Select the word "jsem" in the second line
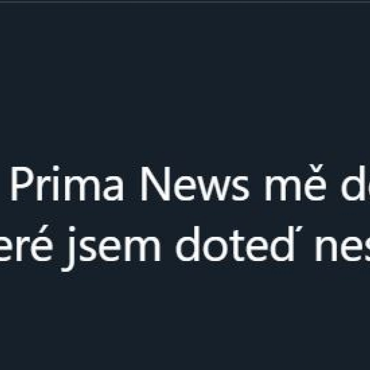 111,249
